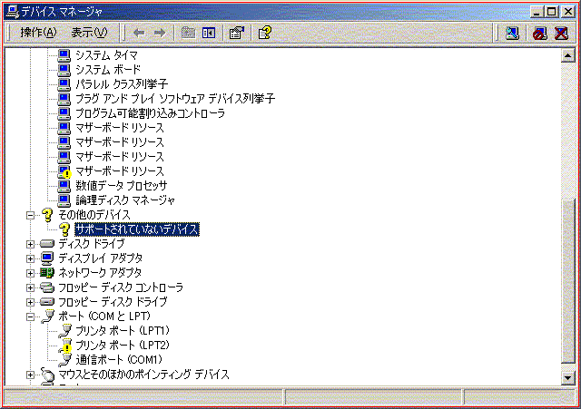The image size is (581, 409).
Task: Click the up-one-level folder toolbar icon
Action: 188,34
